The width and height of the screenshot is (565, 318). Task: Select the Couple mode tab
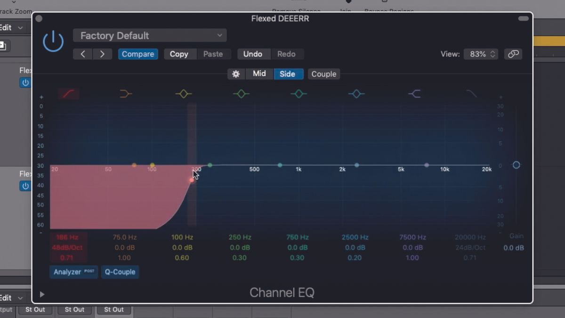tap(323, 74)
